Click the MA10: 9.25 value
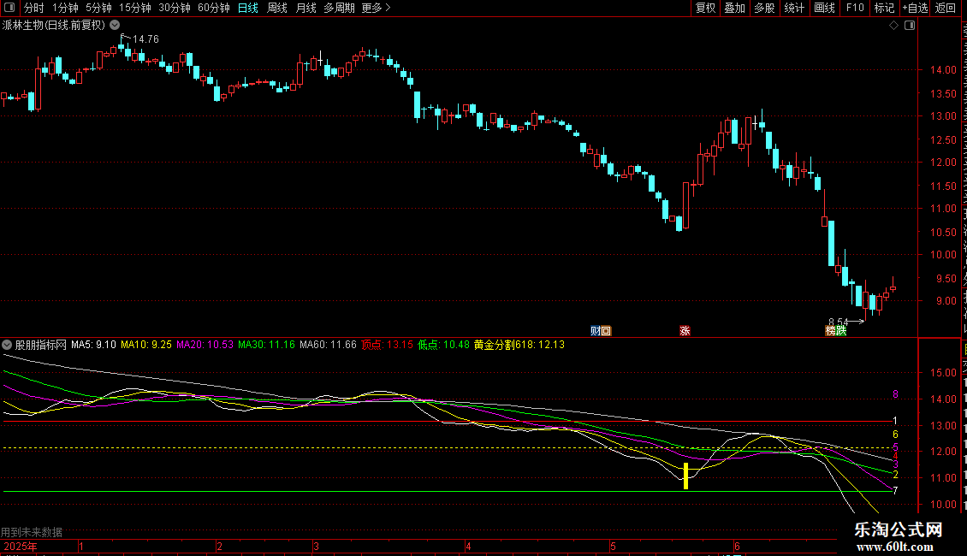This screenshot has width=967, height=556. (146, 345)
